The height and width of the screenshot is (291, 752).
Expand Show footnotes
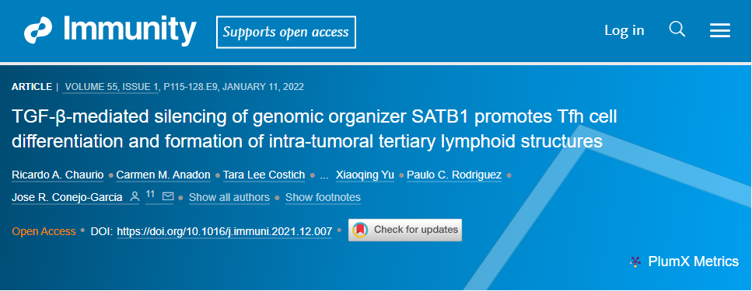pyautogui.click(x=323, y=197)
